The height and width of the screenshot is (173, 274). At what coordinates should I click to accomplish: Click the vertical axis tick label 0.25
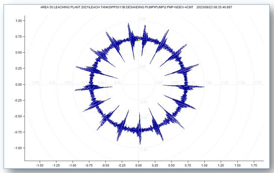pyautogui.click(x=19, y=68)
